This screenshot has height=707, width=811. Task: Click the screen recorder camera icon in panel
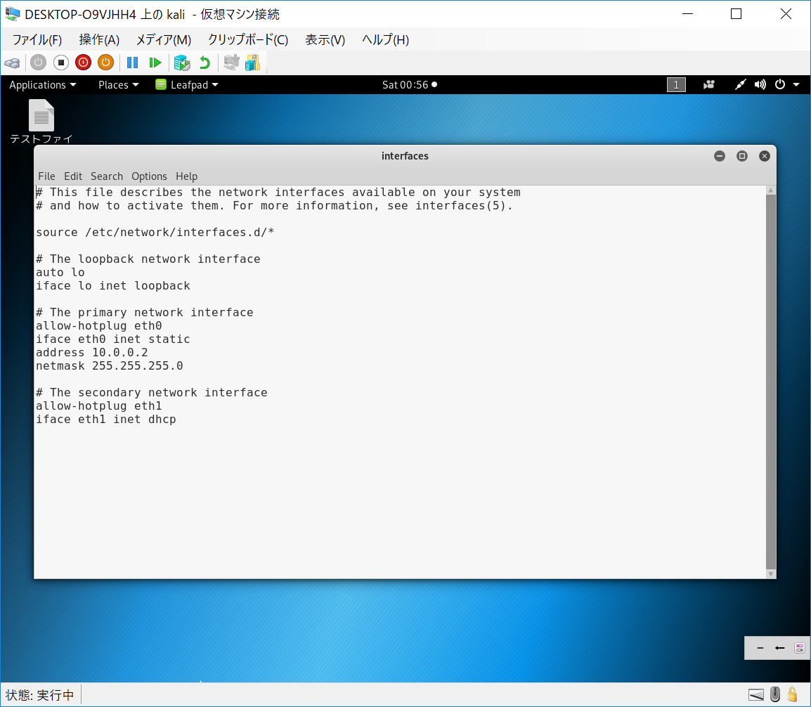[x=709, y=85]
